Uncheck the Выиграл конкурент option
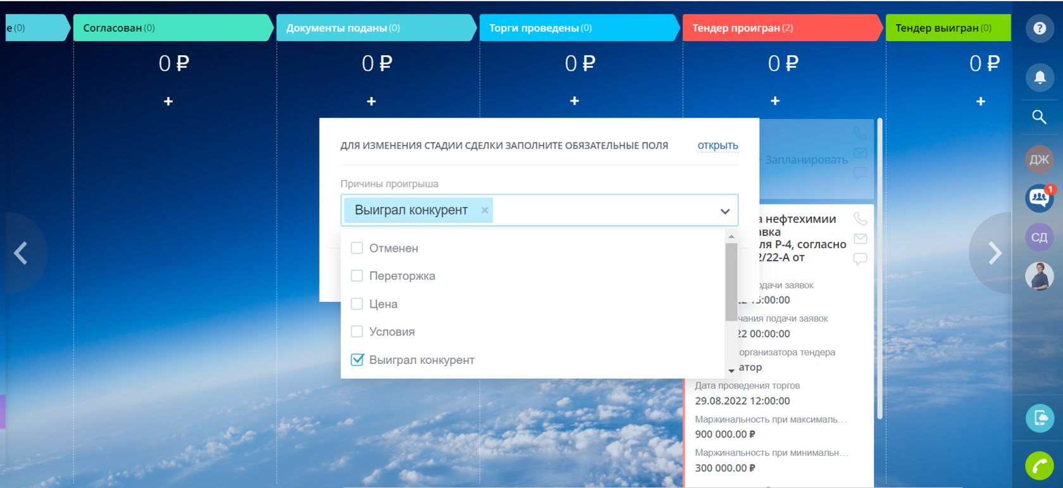 tap(357, 360)
